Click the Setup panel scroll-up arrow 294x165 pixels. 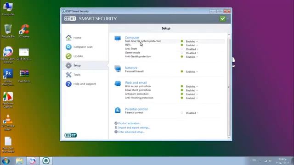229,35
